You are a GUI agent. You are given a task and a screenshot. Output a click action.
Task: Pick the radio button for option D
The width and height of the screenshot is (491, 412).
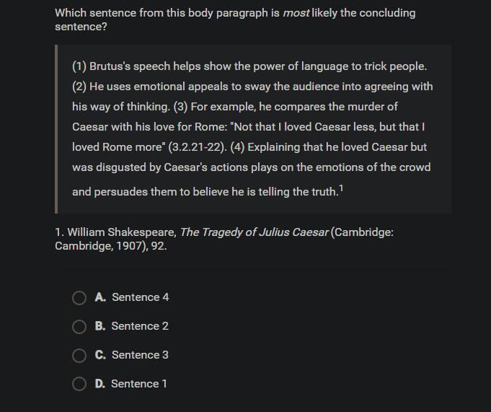click(x=79, y=384)
